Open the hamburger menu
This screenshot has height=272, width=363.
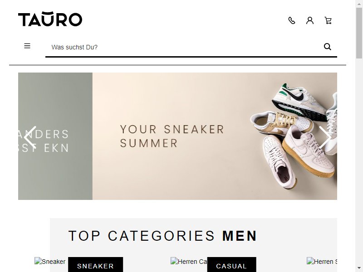pyautogui.click(x=27, y=46)
